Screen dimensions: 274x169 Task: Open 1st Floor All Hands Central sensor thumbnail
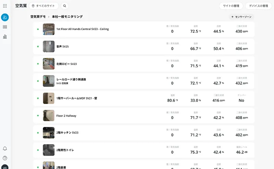tap(49, 29)
